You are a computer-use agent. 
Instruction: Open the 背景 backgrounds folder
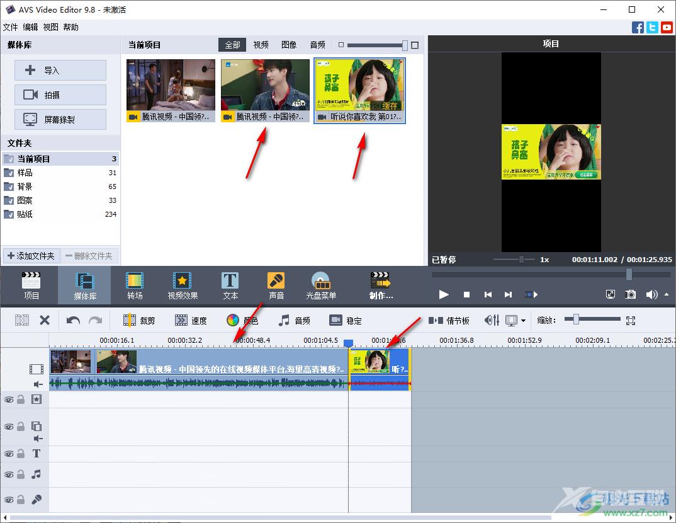coord(60,187)
